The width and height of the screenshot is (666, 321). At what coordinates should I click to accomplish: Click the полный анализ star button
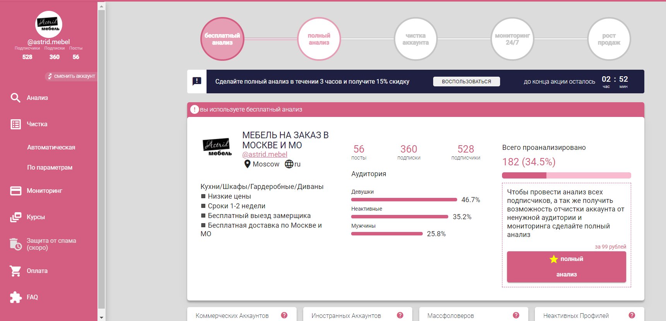point(566,267)
